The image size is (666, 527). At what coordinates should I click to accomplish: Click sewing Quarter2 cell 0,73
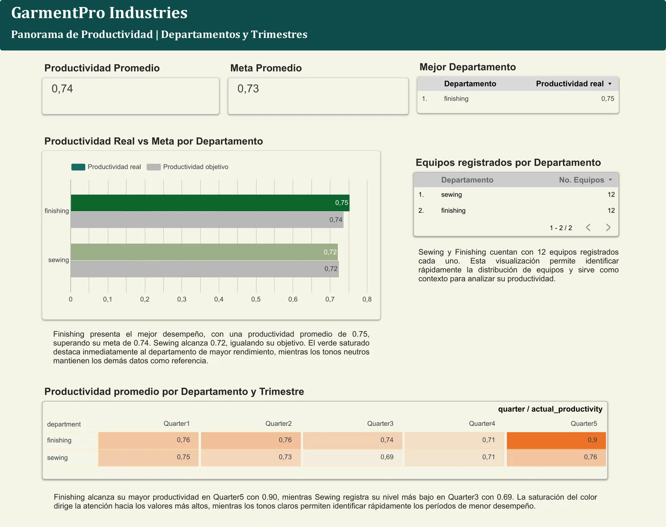[251, 457]
